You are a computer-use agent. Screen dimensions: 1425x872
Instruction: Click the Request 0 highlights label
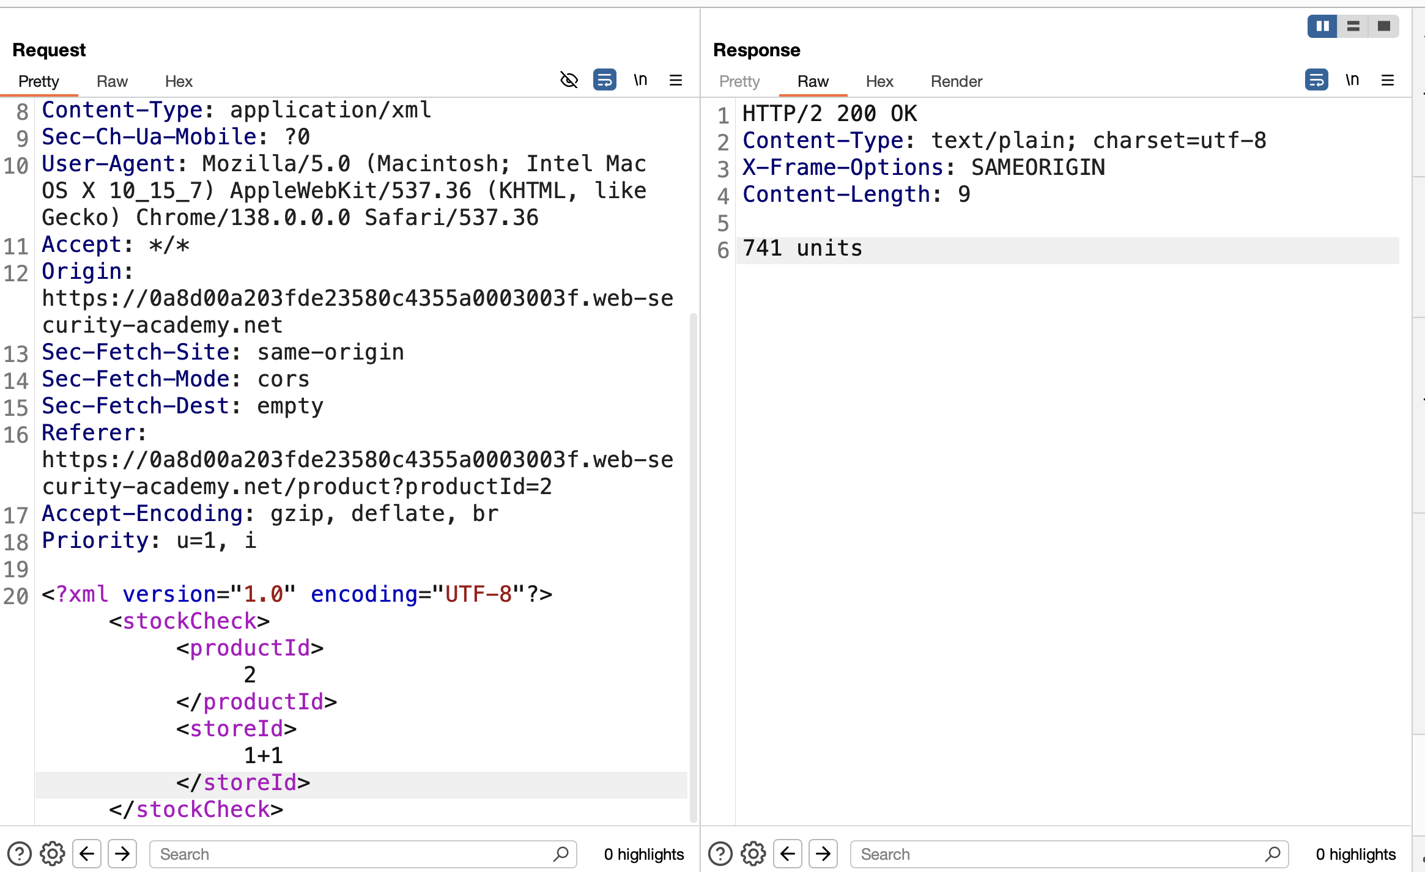[x=644, y=854]
